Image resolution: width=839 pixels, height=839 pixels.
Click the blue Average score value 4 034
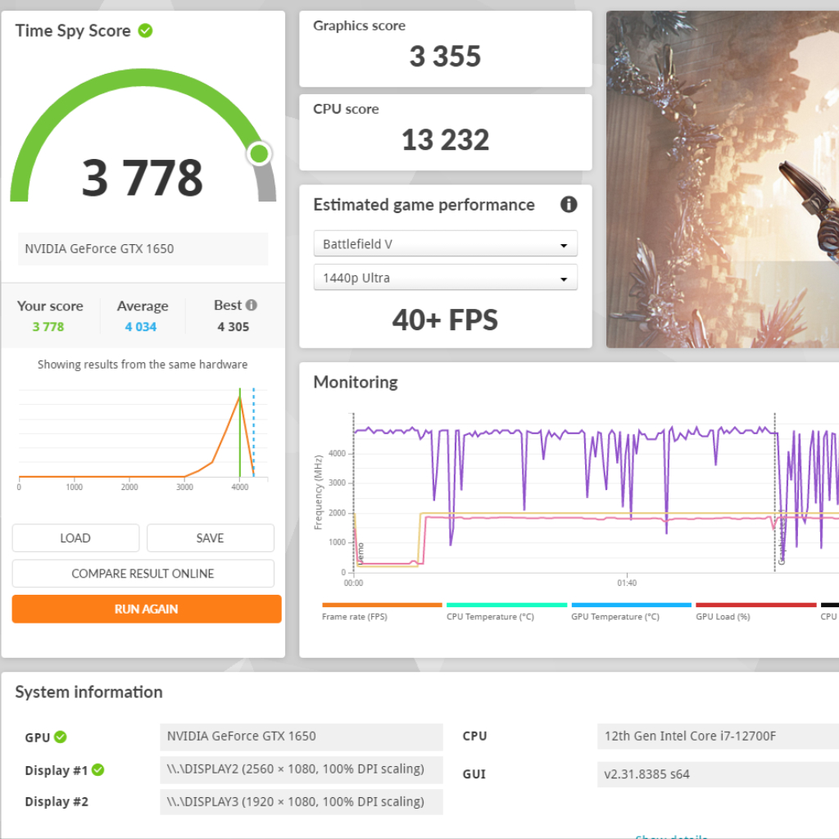(141, 327)
